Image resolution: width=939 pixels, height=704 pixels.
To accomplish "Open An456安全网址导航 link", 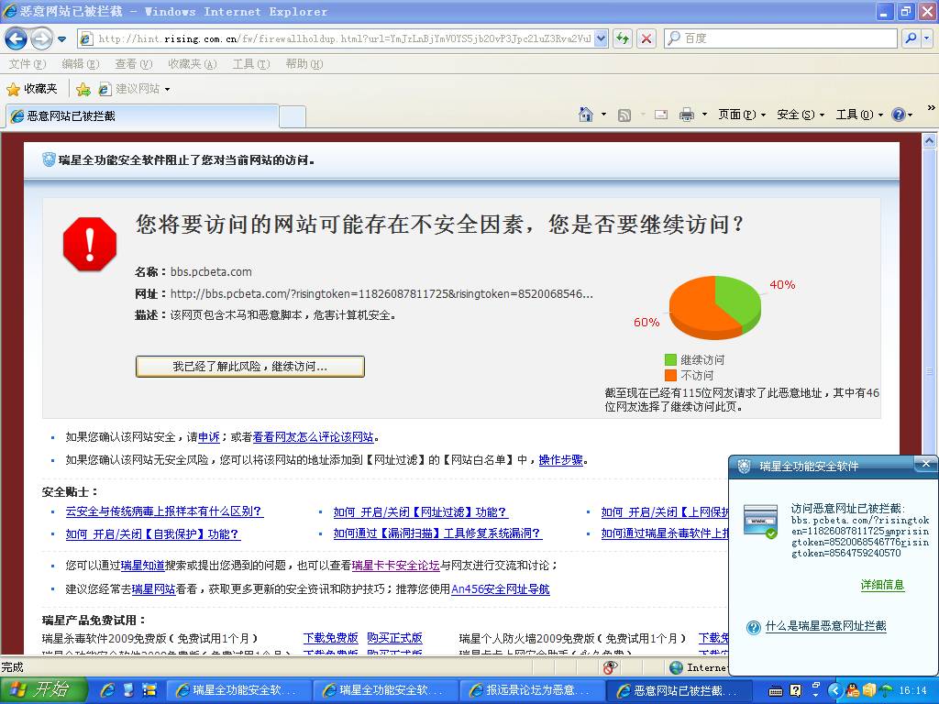I will pos(501,589).
